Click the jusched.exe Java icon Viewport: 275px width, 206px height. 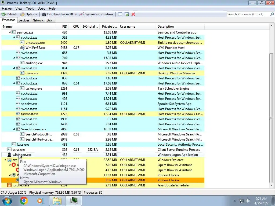click(x=9, y=185)
